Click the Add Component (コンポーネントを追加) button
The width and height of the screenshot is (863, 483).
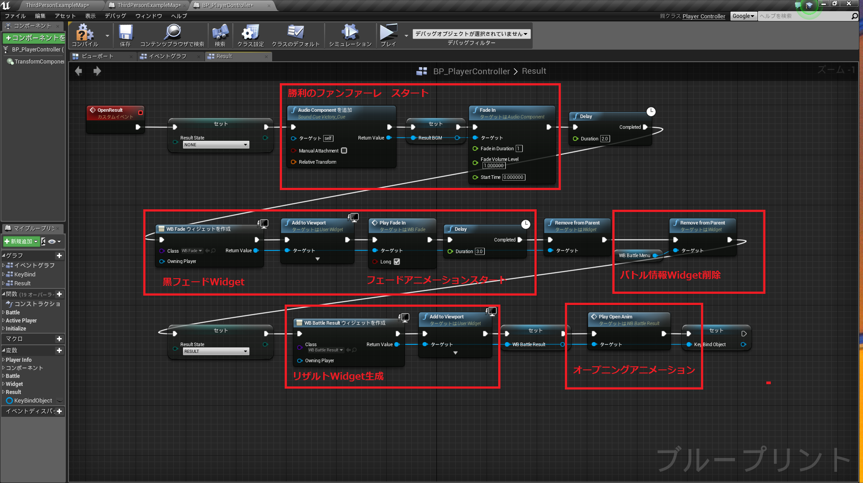click(34, 38)
